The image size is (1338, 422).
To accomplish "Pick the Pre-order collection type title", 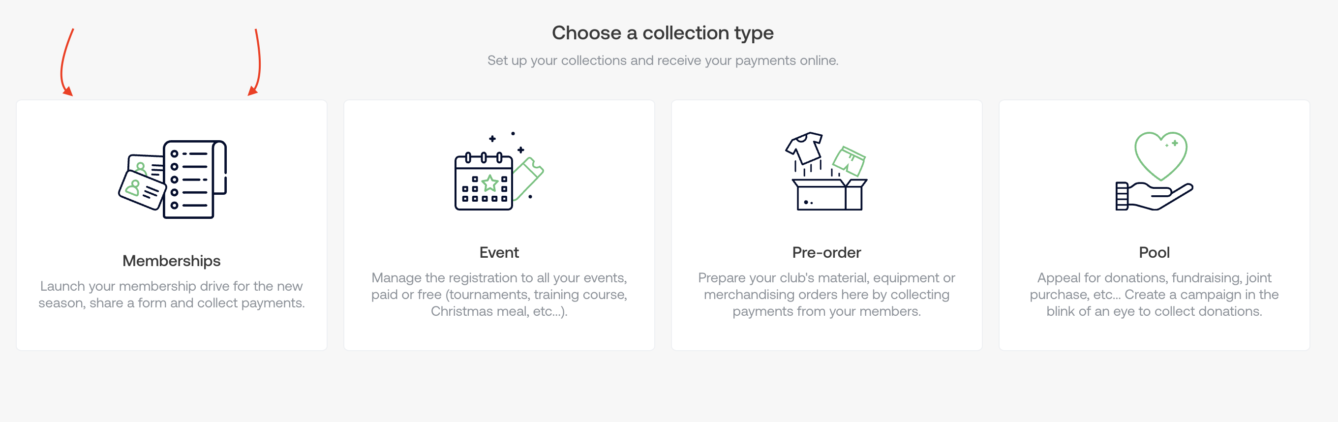I will pos(826,252).
